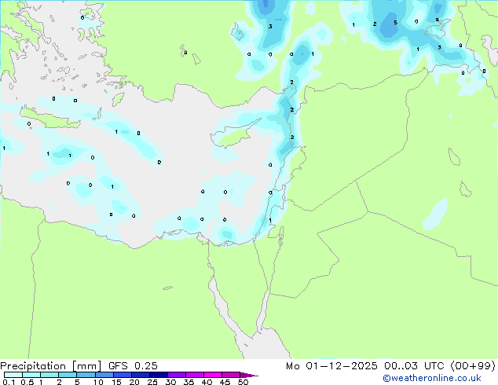498x385 pixels.
Task: Click the legend label '0.1'
Action: pos(9,382)
